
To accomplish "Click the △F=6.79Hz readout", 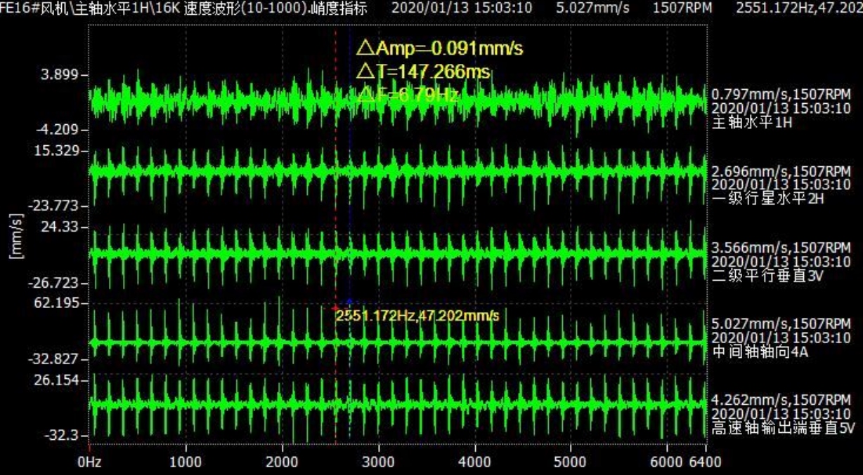I will (408, 95).
